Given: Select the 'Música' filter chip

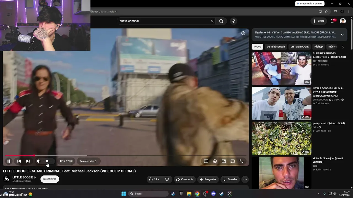Looking at the screenshot, I should pyautogui.click(x=332, y=47).
